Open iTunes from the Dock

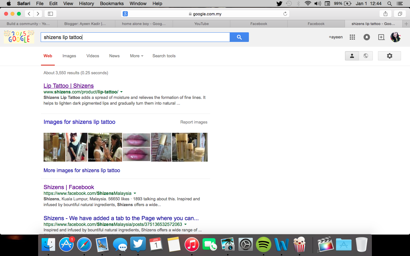click(192, 245)
